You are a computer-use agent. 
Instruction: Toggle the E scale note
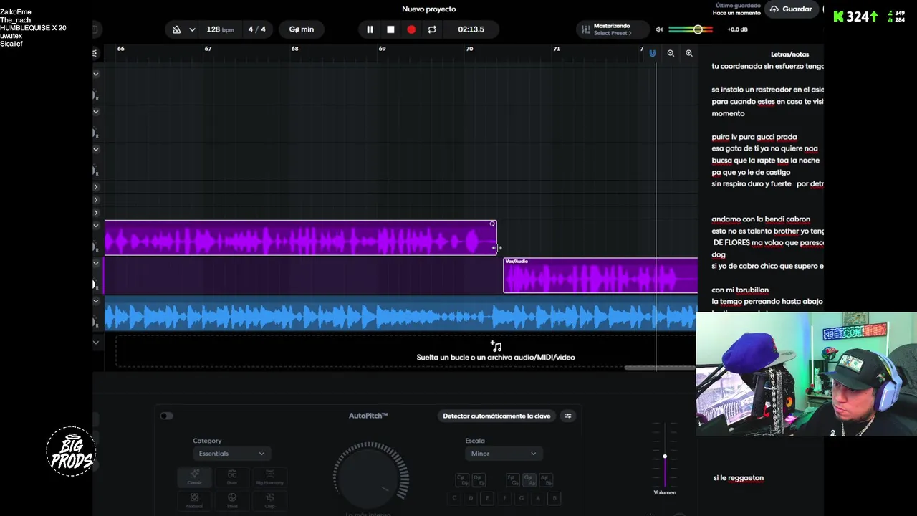point(487,498)
